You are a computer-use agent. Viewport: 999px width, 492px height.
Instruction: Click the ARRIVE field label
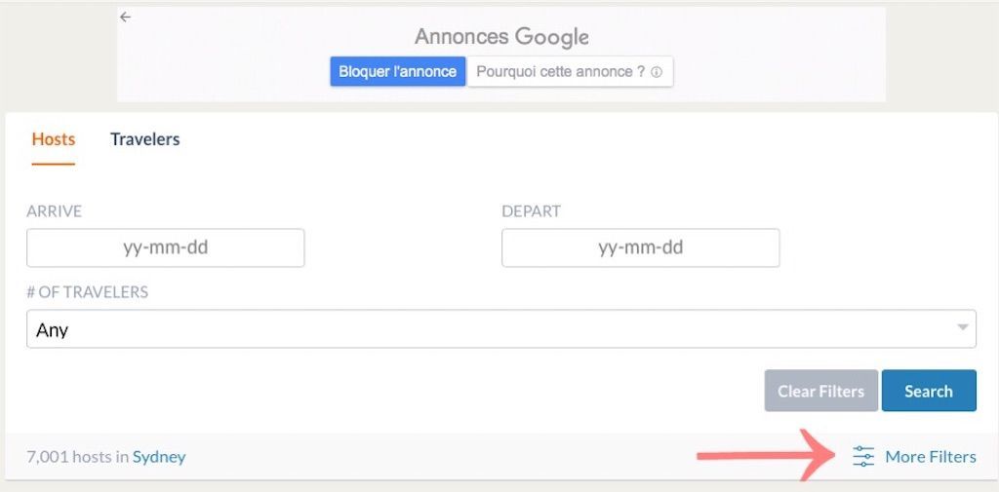tap(55, 211)
